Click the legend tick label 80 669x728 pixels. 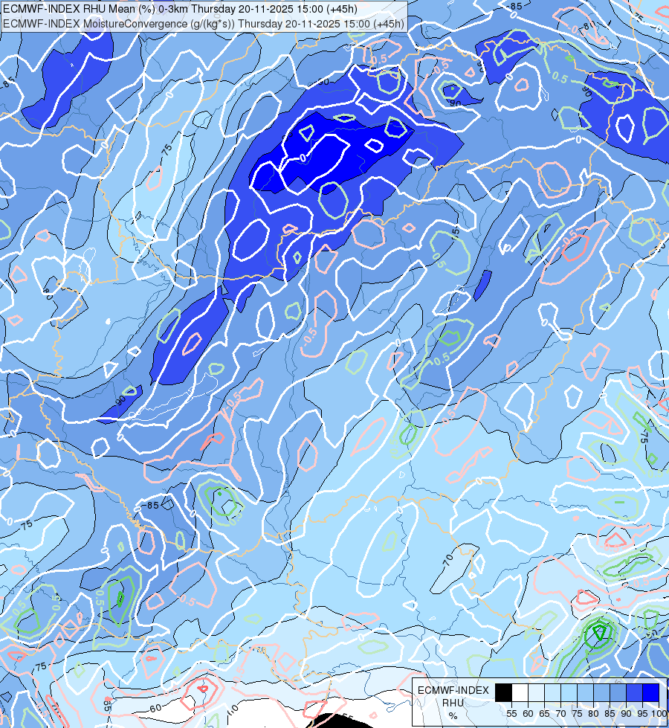point(593,714)
